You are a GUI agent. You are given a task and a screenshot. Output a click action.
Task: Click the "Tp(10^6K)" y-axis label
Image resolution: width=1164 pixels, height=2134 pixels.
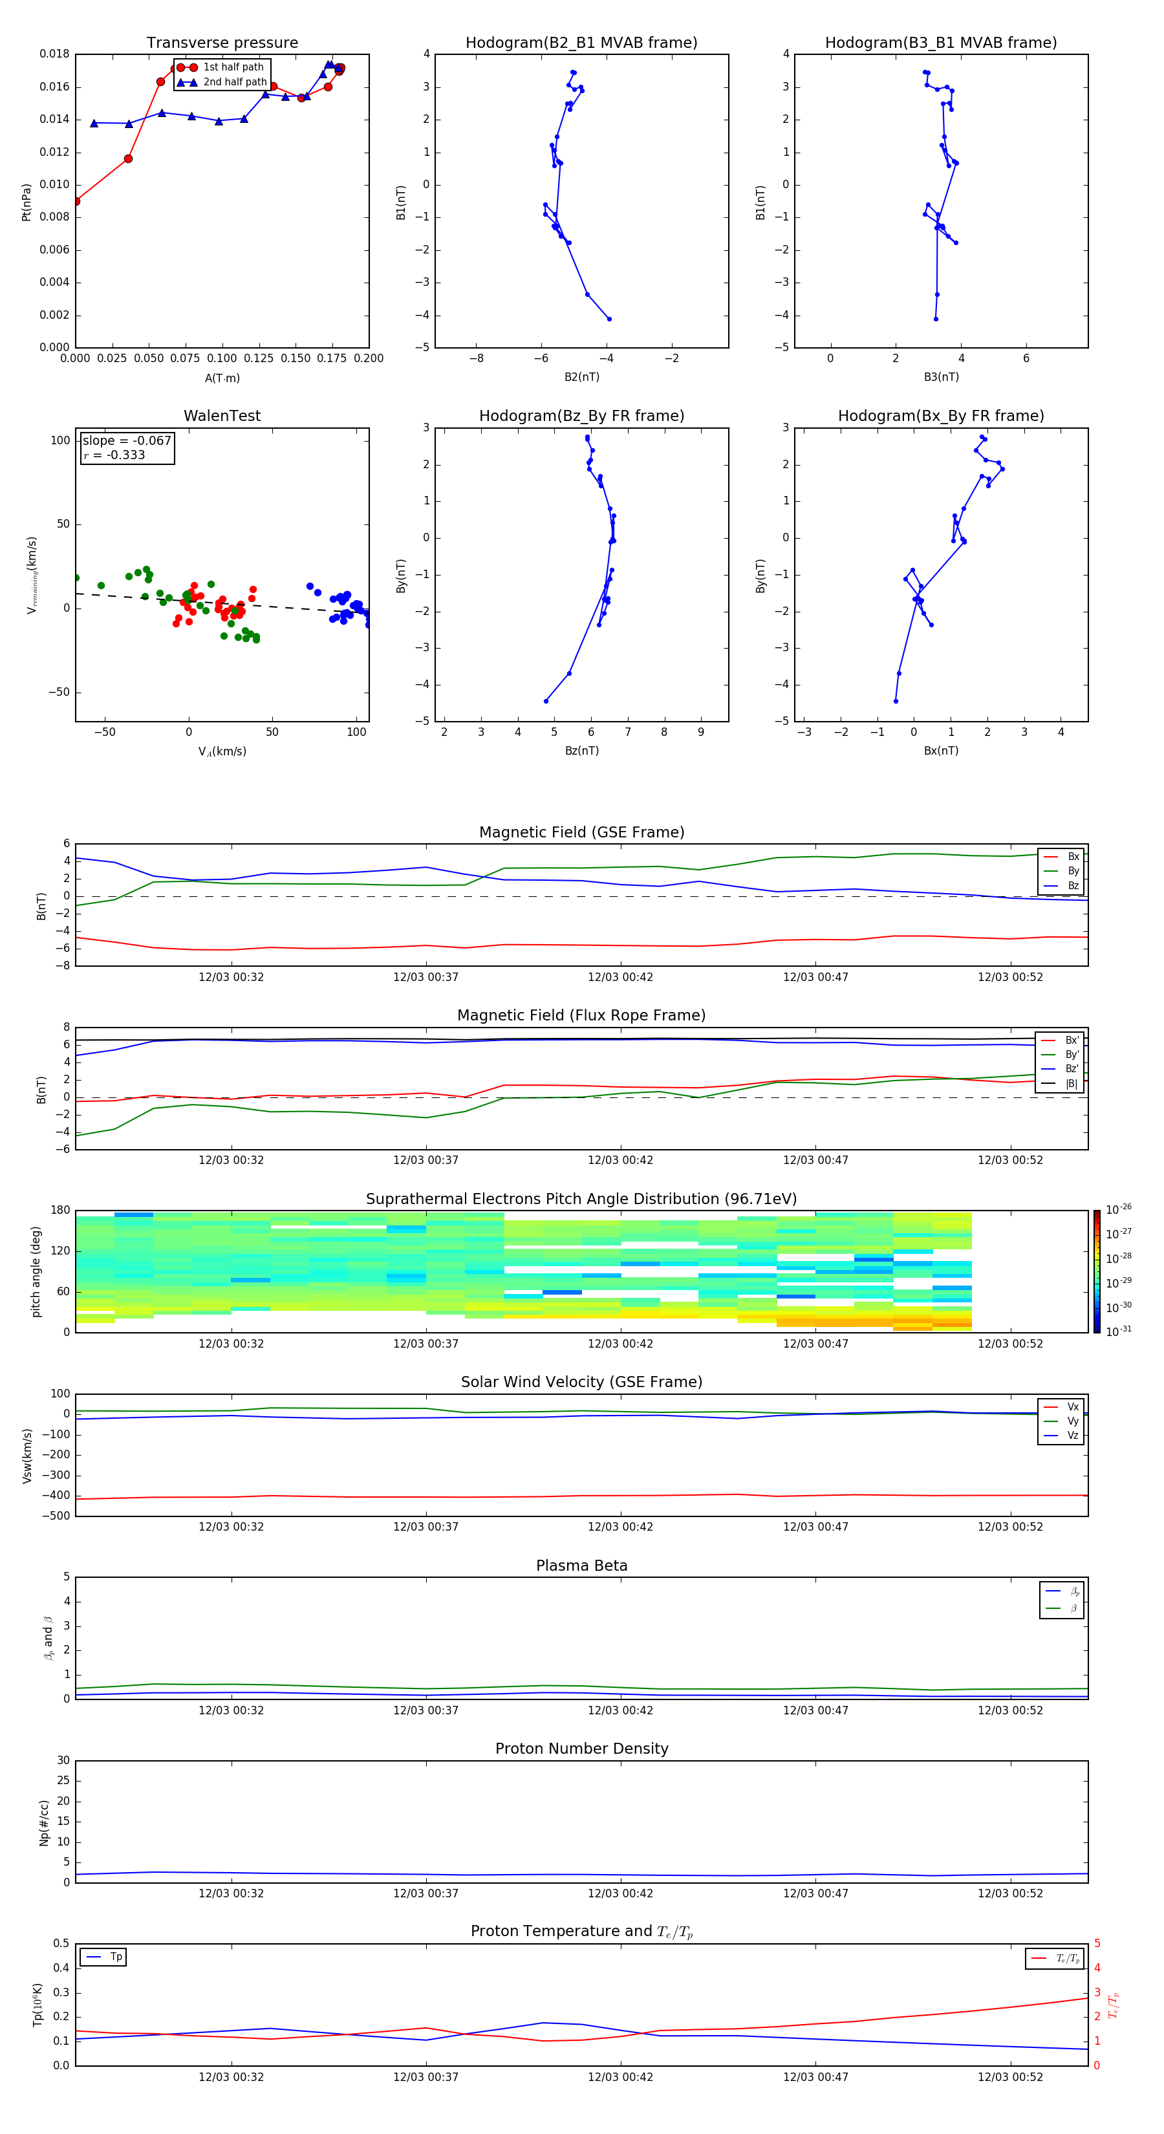38,2005
